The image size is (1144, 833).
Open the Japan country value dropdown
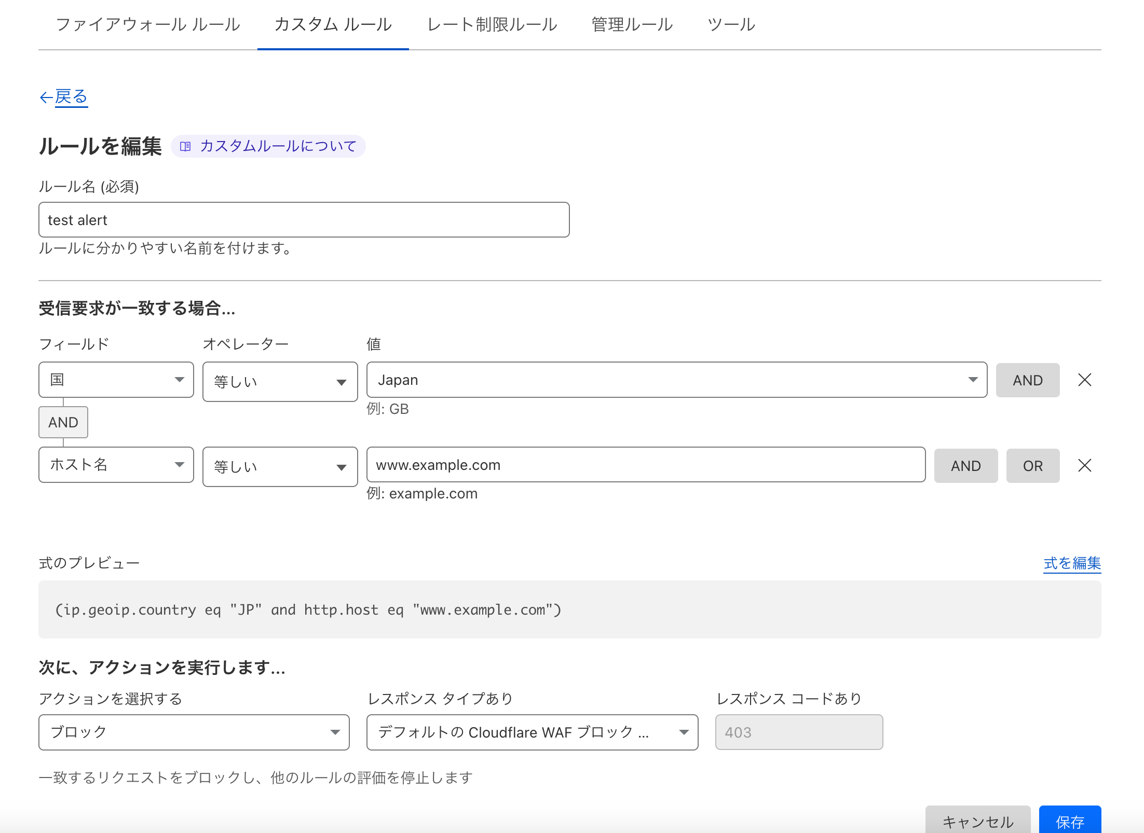point(973,380)
